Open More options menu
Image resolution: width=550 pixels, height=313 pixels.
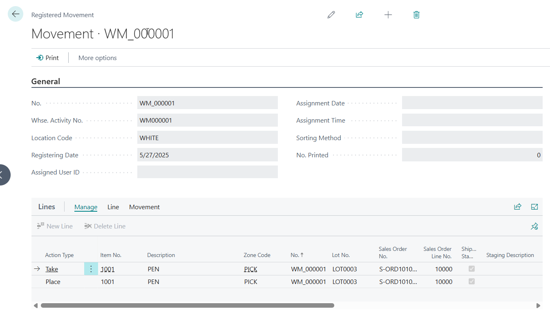click(x=97, y=58)
